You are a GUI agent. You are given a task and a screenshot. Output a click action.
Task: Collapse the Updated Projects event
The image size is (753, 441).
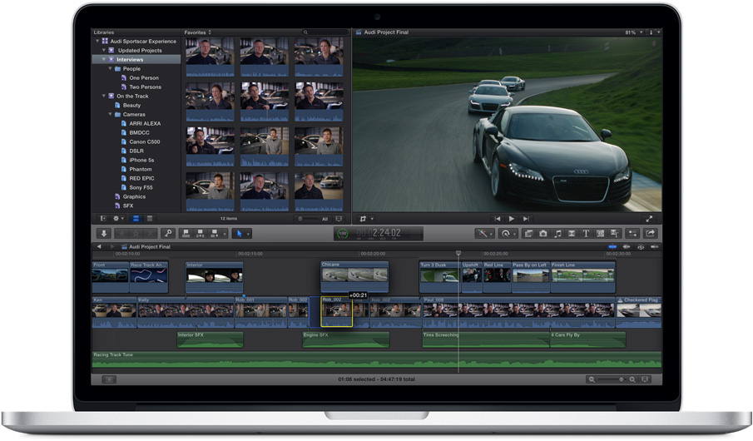click(104, 50)
